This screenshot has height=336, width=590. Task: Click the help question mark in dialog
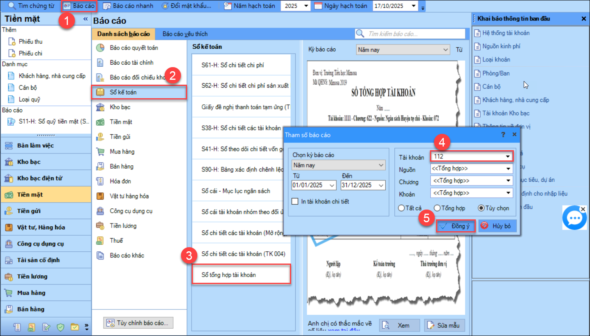(x=503, y=134)
